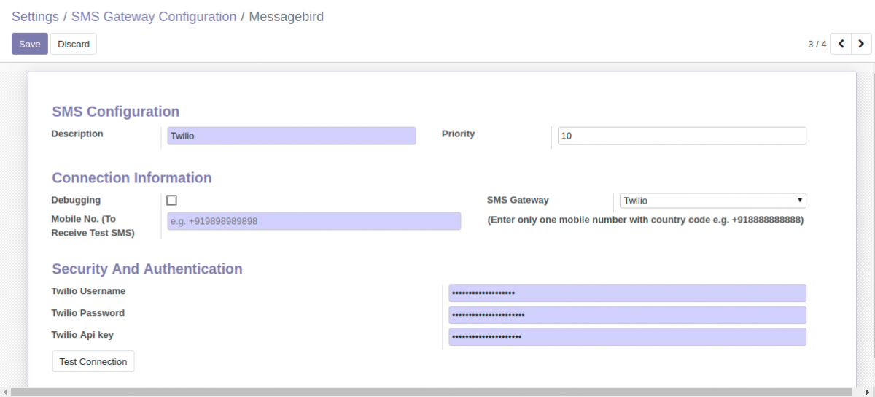Viewport: 875px width, 397px height.
Task: Save the SMS configuration
Action: tap(30, 44)
